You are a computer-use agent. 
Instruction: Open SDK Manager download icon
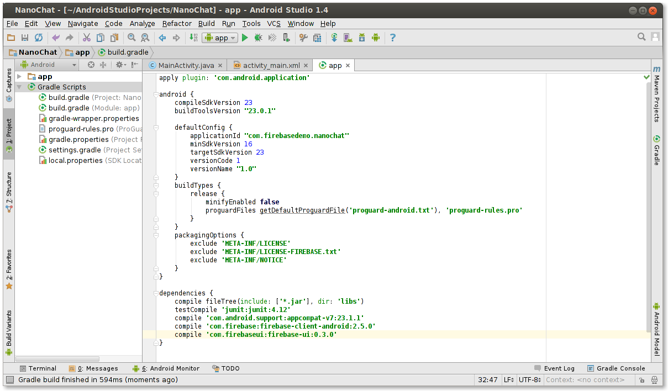(x=362, y=38)
